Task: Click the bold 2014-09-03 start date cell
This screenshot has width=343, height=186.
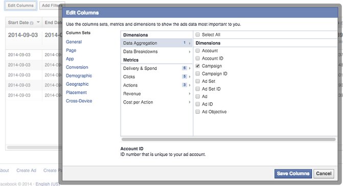Action: coord(23,35)
